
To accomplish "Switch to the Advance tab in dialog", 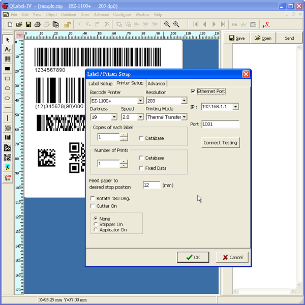I will (x=156, y=84).
